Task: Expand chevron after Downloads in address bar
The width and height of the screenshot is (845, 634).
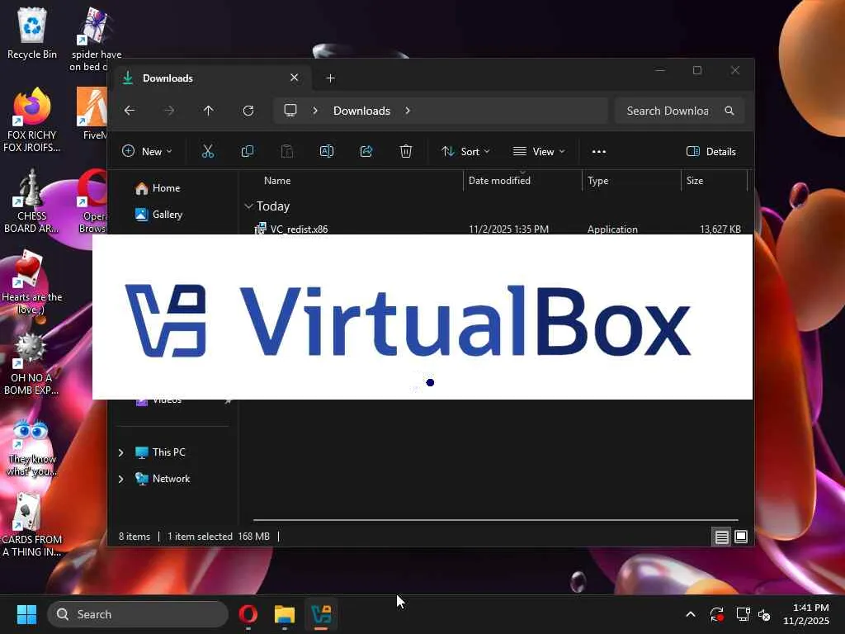Action: (x=408, y=111)
